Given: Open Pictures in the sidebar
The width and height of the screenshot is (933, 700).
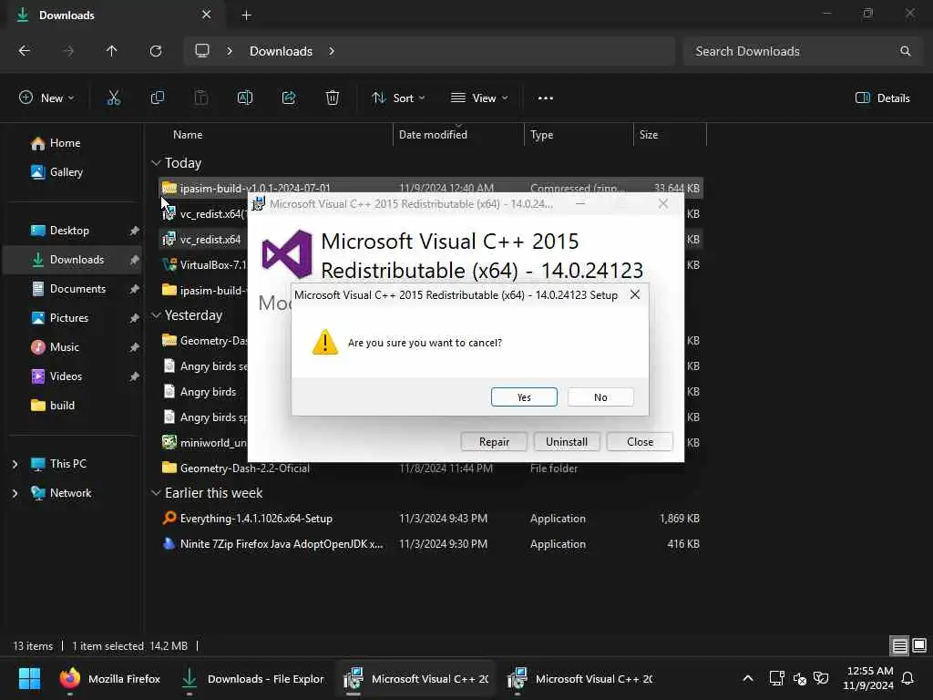Looking at the screenshot, I should pyautogui.click(x=69, y=318).
